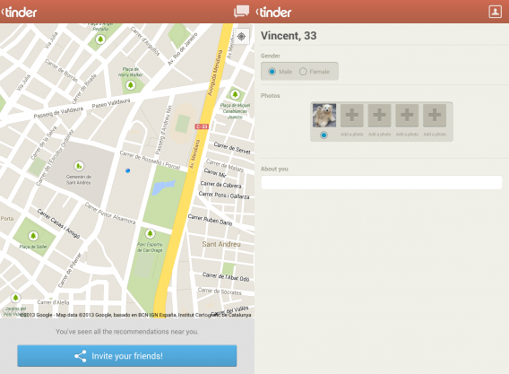Click the my-location crosshair on the map
The height and width of the screenshot is (374, 509).
pos(241,37)
